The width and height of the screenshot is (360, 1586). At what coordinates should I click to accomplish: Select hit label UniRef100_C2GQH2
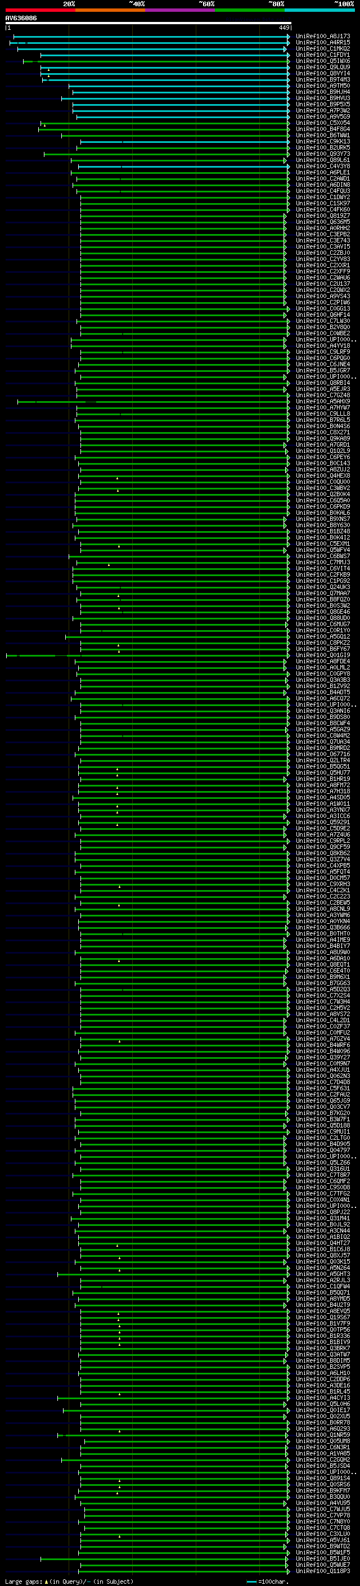322,1460
